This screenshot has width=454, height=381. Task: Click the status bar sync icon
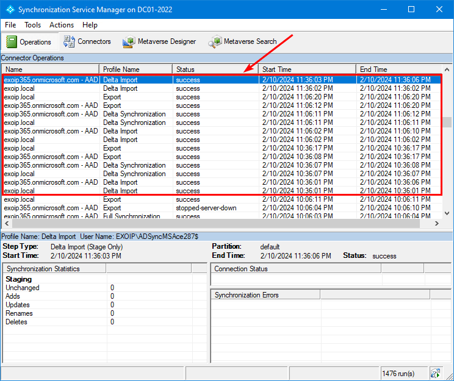pyautogui.click(x=435, y=373)
